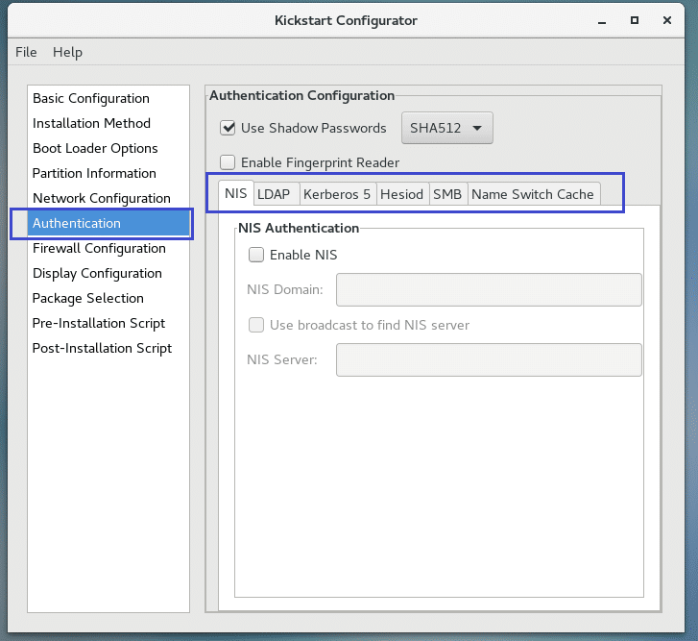Switch to the LDAP tab
Screen dimensions: 698x641
[274, 194]
